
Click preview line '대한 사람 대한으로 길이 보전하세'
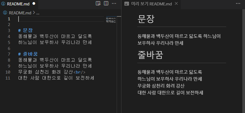pos(170,93)
